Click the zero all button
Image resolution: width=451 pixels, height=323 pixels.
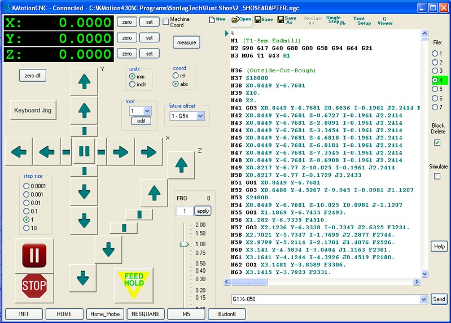click(32, 76)
